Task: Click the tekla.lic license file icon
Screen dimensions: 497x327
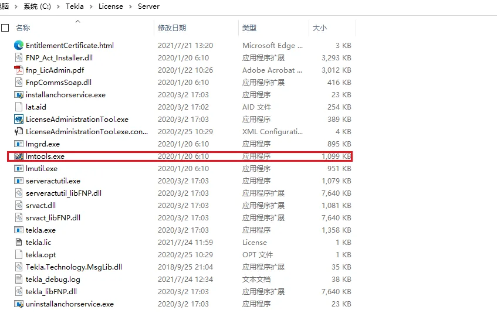Action: pyautogui.click(x=19, y=243)
